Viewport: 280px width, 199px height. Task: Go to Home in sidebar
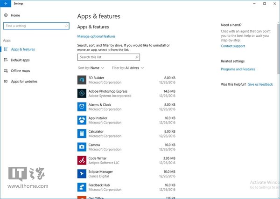15,15
